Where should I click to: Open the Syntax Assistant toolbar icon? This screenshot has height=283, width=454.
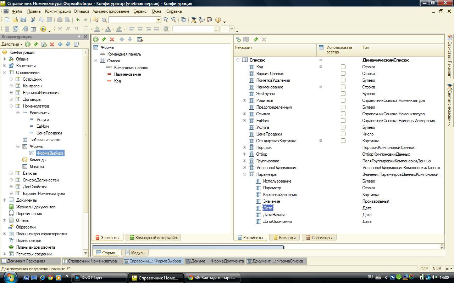click(x=194, y=20)
